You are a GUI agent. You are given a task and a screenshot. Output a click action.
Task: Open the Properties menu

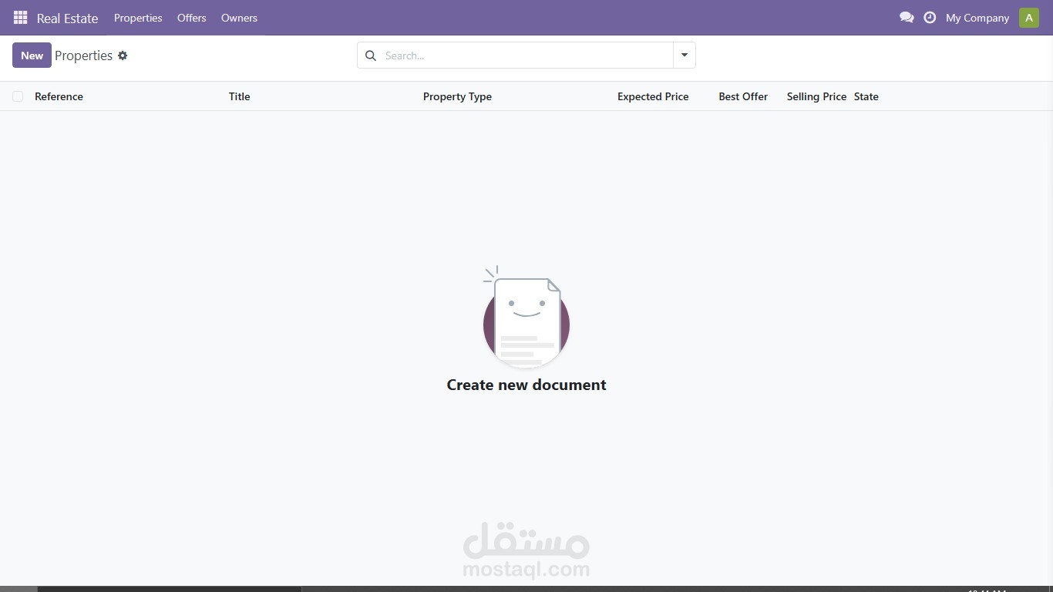(x=138, y=18)
